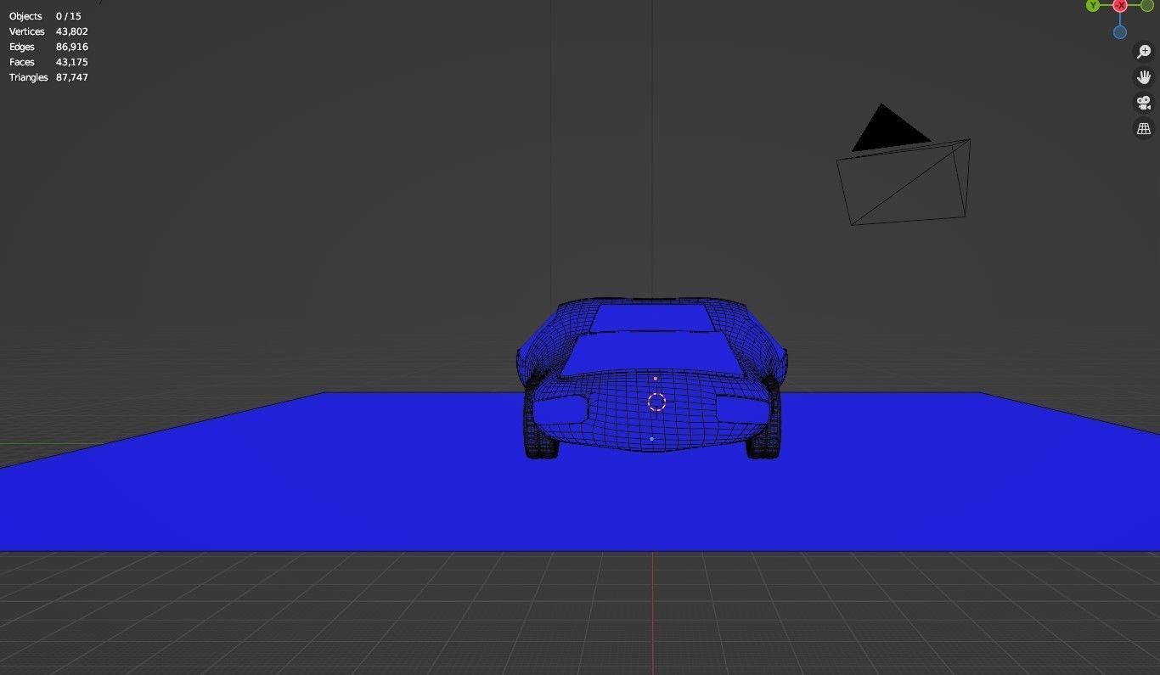Click the red X axis on the gizmo
The image size is (1160, 675).
coord(1120,5)
